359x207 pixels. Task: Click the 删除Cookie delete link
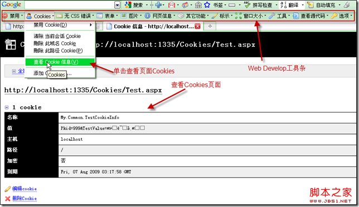pos(25,198)
